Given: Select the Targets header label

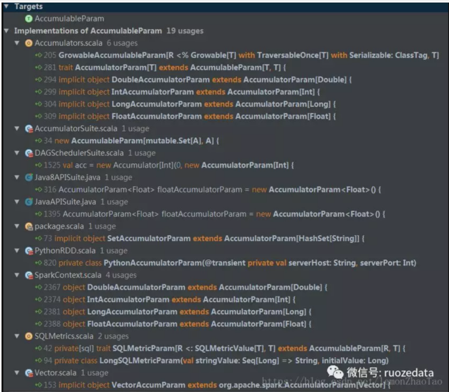Looking at the screenshot, I should point(28,7).
